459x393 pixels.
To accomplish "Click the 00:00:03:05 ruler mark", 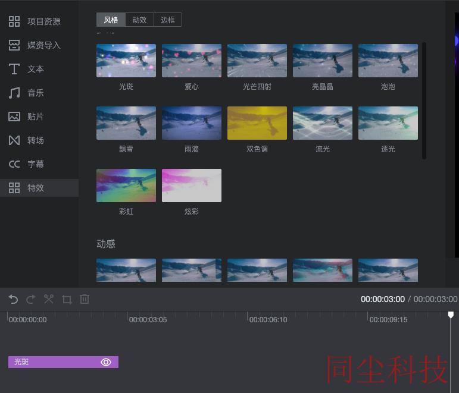I will (x=148, y=320).
